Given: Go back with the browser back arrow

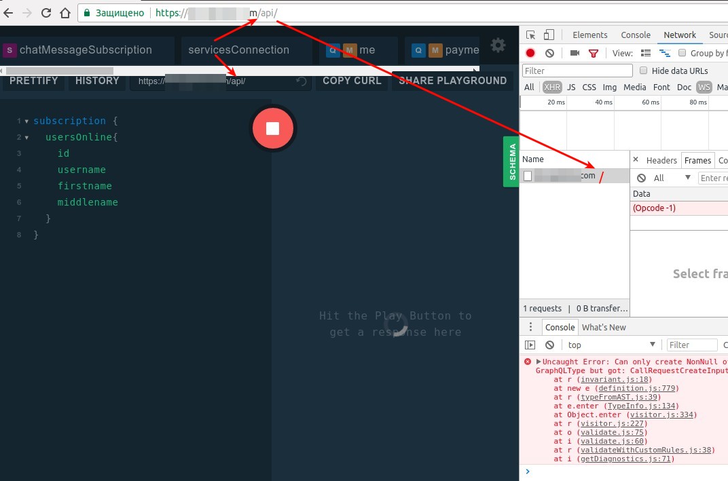Looking at the screenshot, I should pyautogui.click(x=8, y=12).
